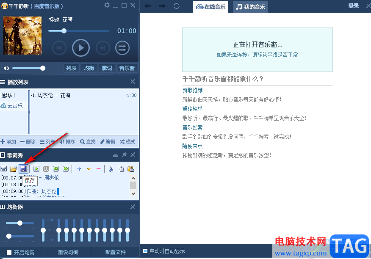The height and width of the screenshot is (259, 371).
Task: Refresh the music window page
Action: 177,6
